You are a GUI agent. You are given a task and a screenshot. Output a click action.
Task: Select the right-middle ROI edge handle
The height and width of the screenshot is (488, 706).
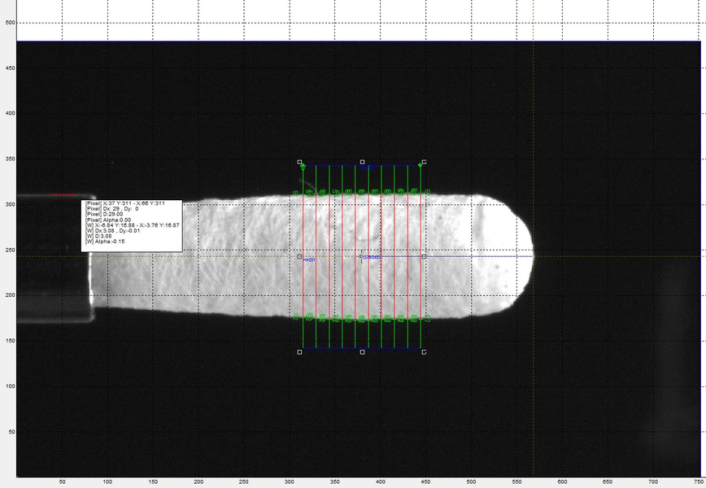click(424, 256)
